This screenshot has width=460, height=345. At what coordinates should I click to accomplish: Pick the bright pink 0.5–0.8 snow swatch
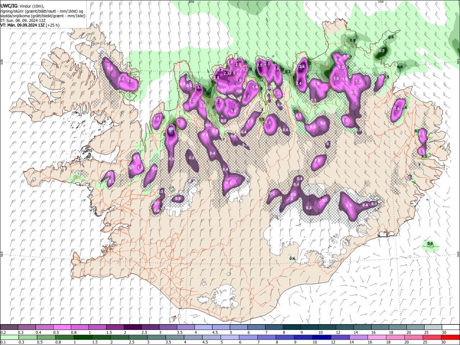[62, 327]
